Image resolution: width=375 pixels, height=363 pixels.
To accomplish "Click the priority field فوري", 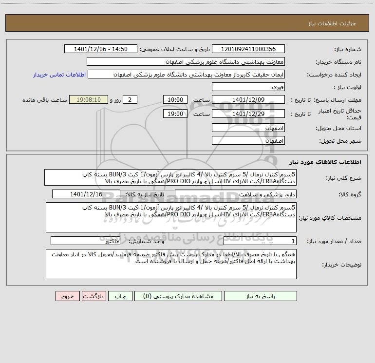I will point(248,87).
